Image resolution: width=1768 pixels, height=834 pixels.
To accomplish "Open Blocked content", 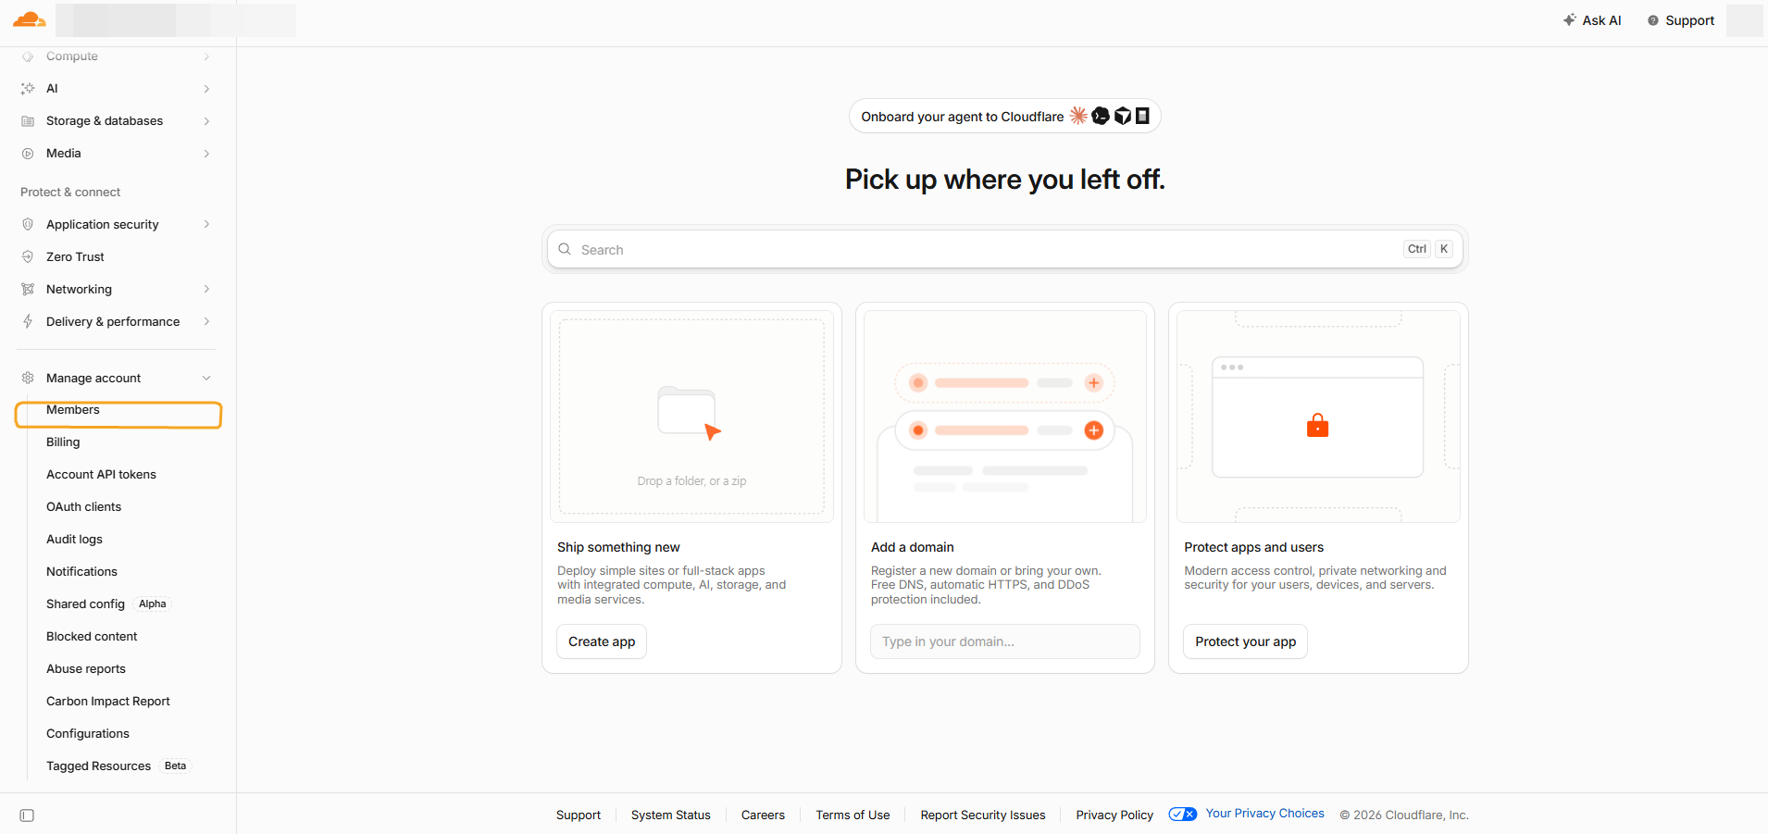I will [92, 637].
